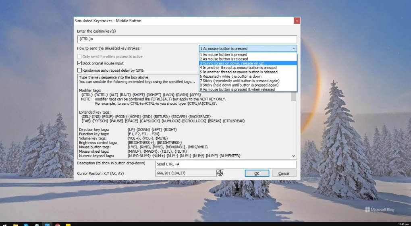Enable Randomise auto repeat delay by 10%
The height and width of the screenshot is (226, 411).
tap(79, 70)
